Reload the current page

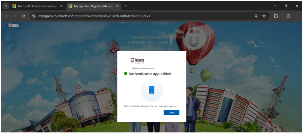pos(24,16)
